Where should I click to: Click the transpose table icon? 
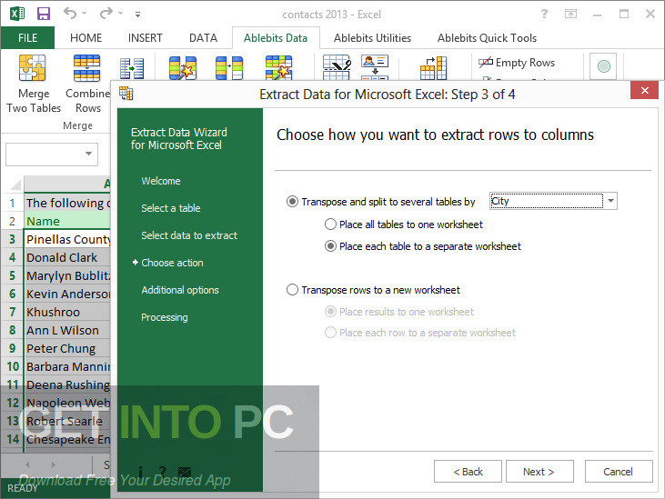coord(433,68)
